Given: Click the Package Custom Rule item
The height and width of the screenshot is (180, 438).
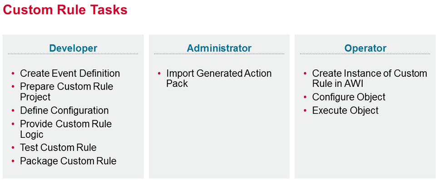Looking at the screenshot, I should [68, 161].
